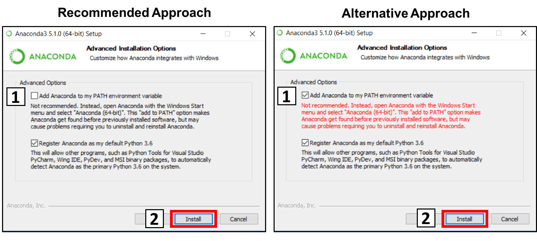
Task: Toggle Register Anaconda as default Python in left window
Action: click(34, 143)
